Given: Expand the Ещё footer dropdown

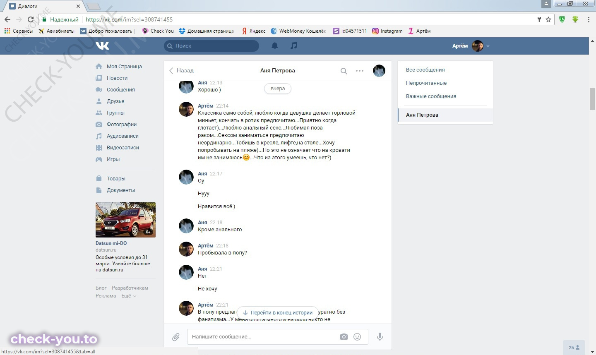Looking at the screenshot, I should point(128,296).
